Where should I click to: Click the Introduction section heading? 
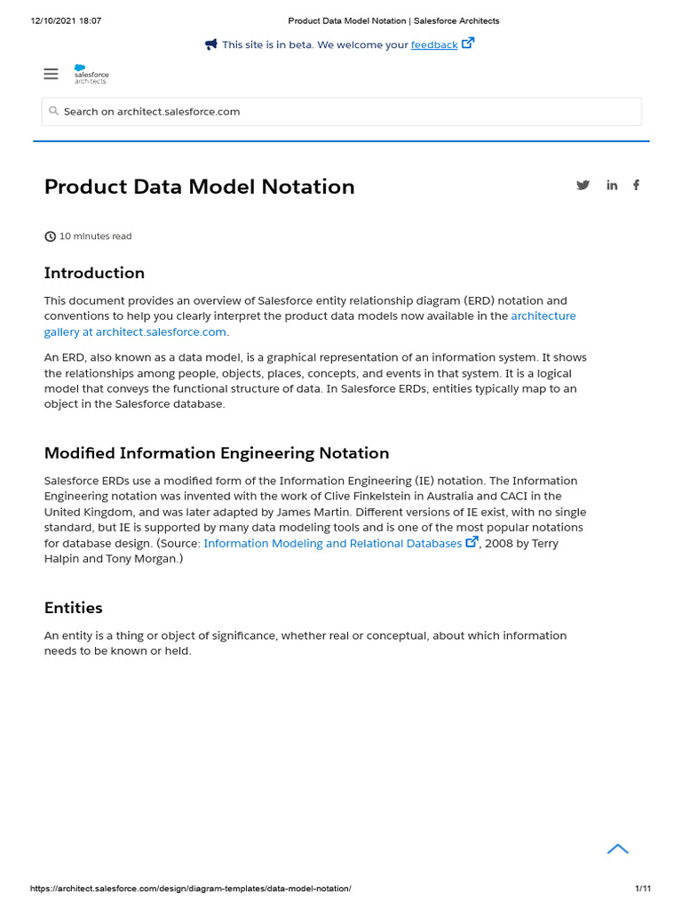click(94, 273)
